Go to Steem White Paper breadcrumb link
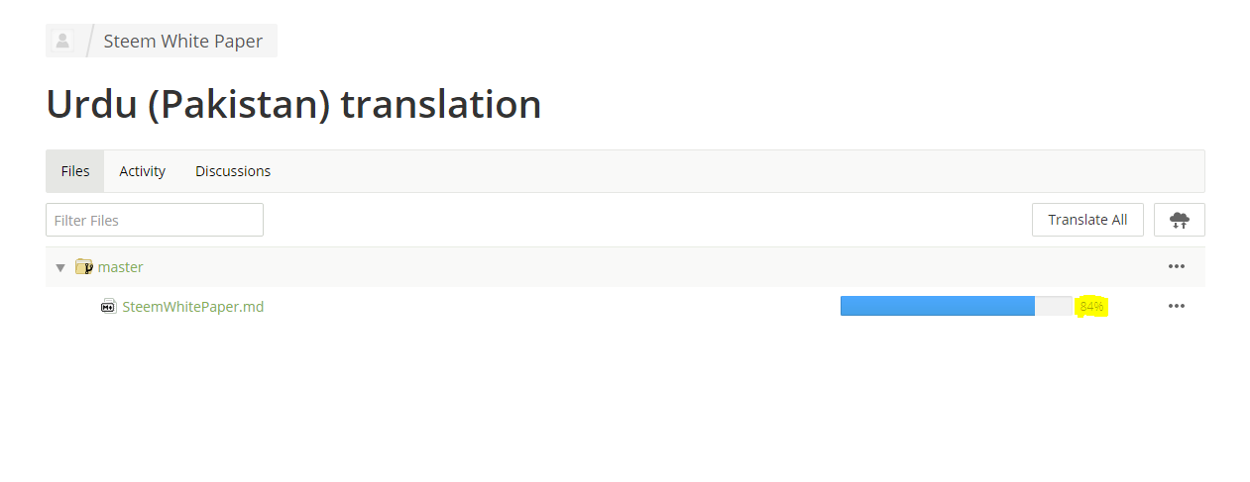The height and width of the screenshot is (482, 1250). tap(183, 42)
